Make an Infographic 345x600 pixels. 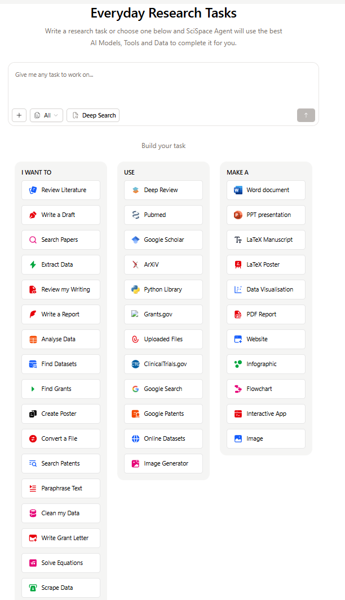tap(266, 364)
